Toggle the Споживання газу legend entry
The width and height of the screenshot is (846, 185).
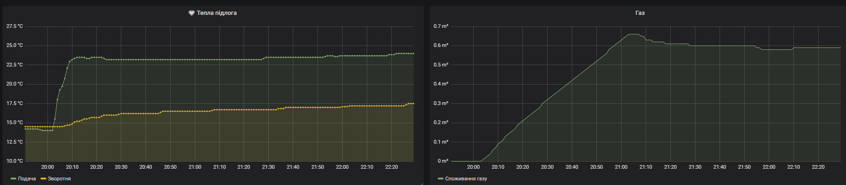point(466,178)
